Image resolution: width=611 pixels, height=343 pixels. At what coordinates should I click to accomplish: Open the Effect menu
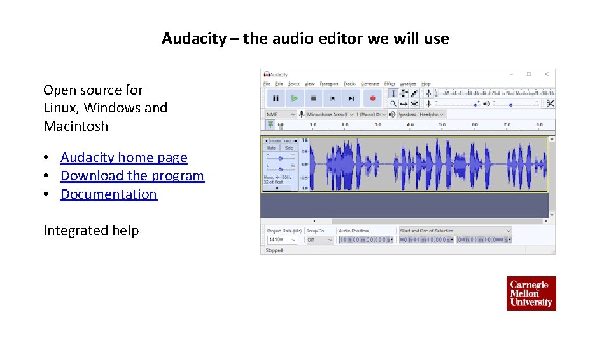point(390,84)
